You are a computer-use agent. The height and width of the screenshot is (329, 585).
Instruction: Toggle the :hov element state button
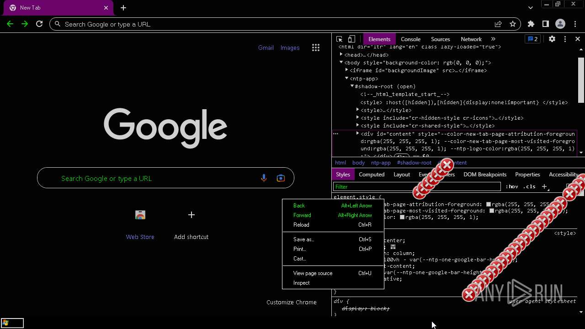[512, 186]
